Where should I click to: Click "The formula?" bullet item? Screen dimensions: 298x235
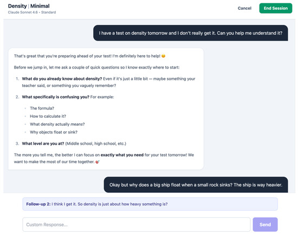pyautogui.click(x=42, y=108)
